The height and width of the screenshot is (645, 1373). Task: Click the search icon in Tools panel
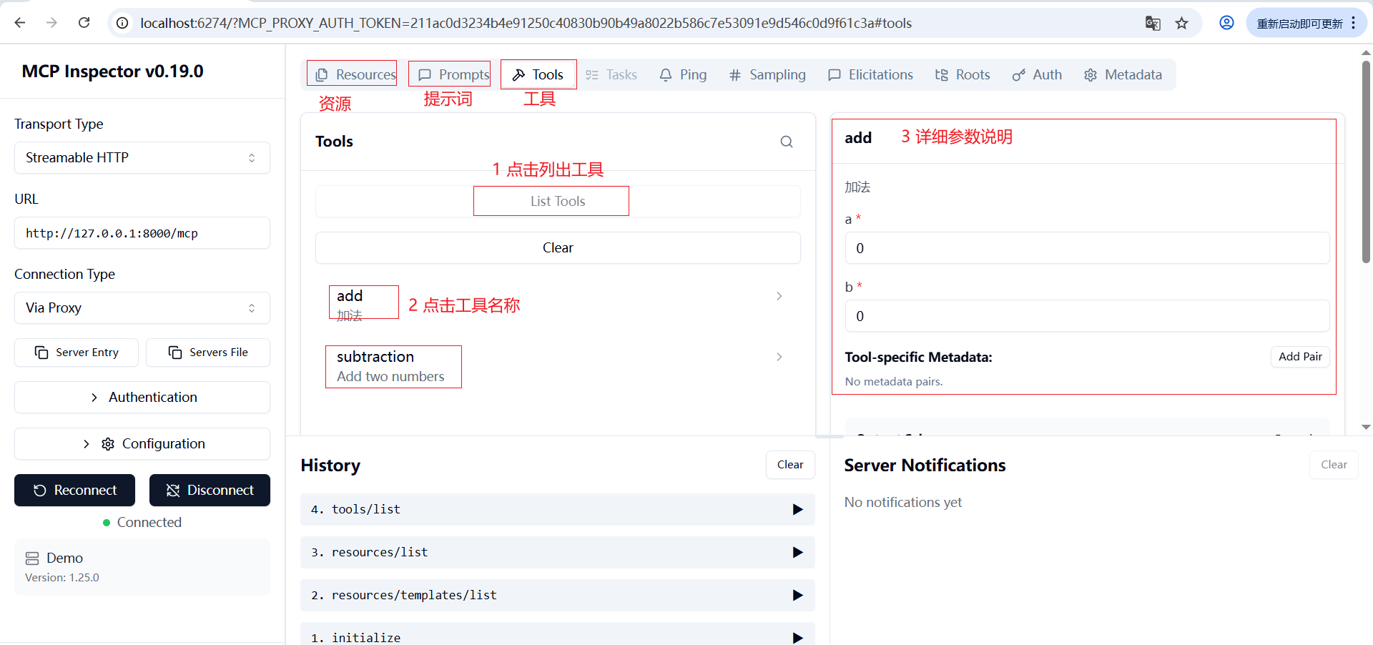(x=787, y=142)
